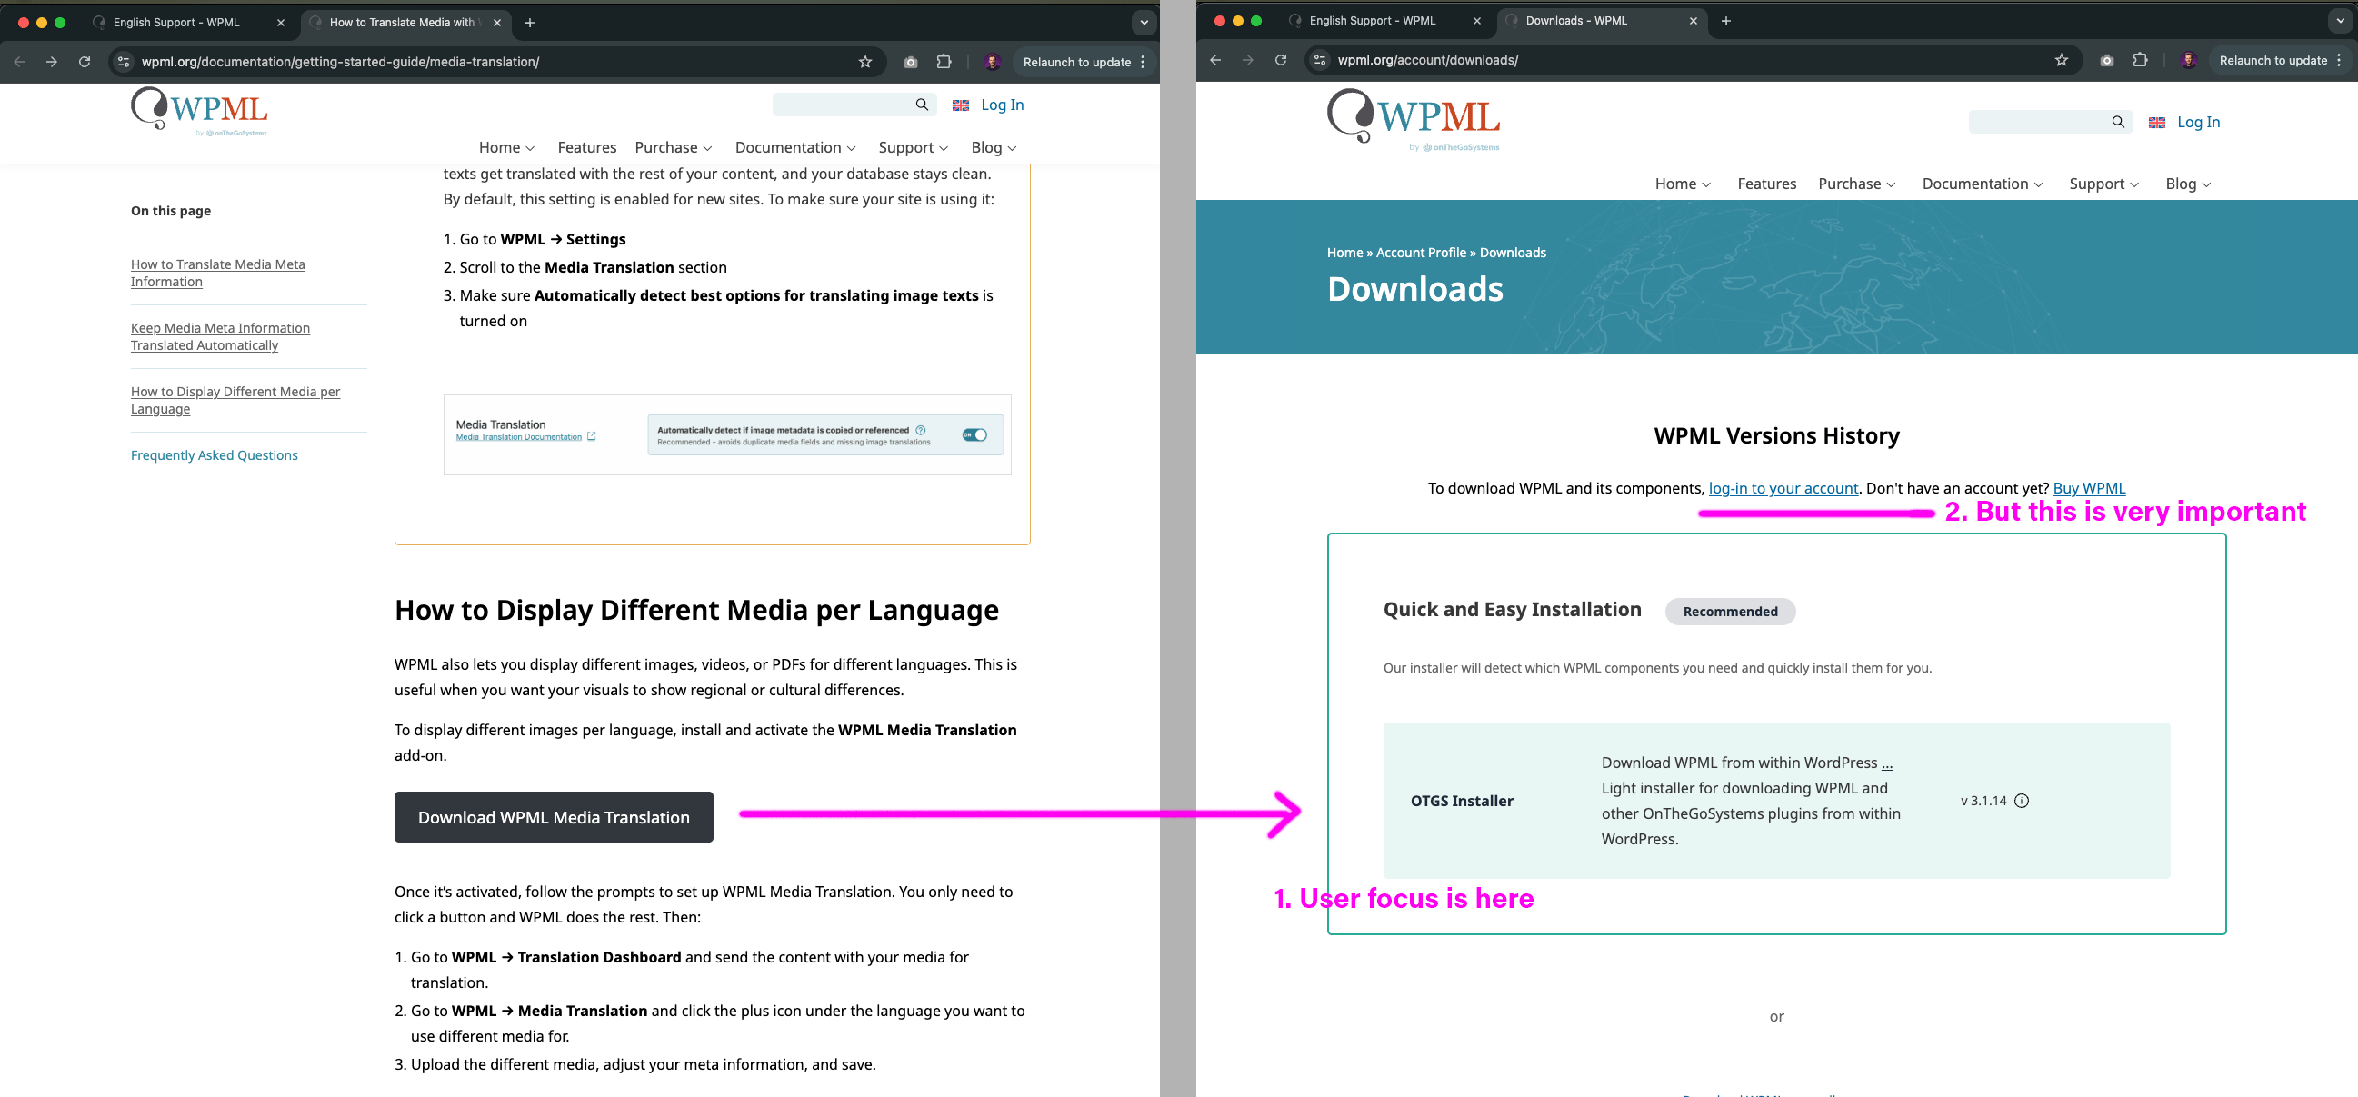Open new tab in left browser window
The width and height of the screenshot is (2358, 1097).
coord(530,22)
